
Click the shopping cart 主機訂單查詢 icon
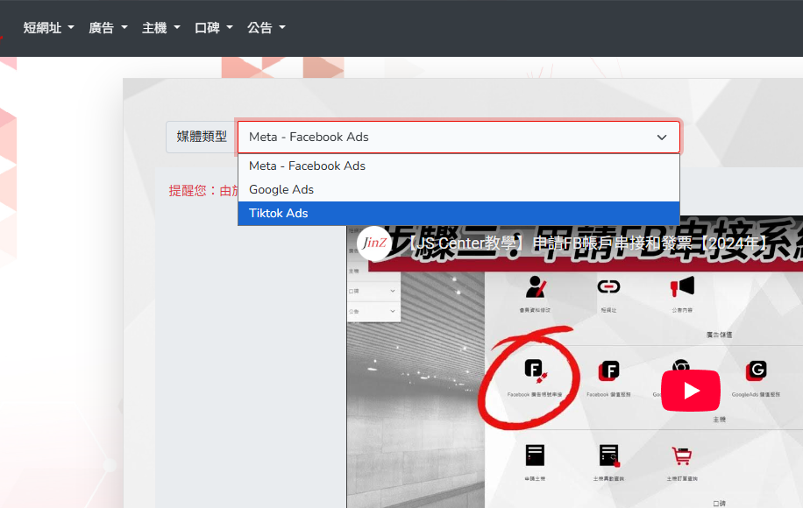[x=681, y=456]
